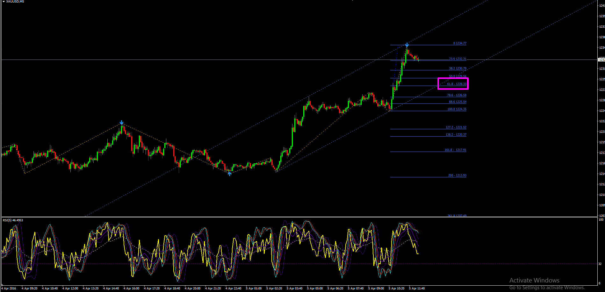This screenshot has height=292, width=605.
Task: Click the 5 Apr 05:00 time label
Action: [x=315, y=288]
